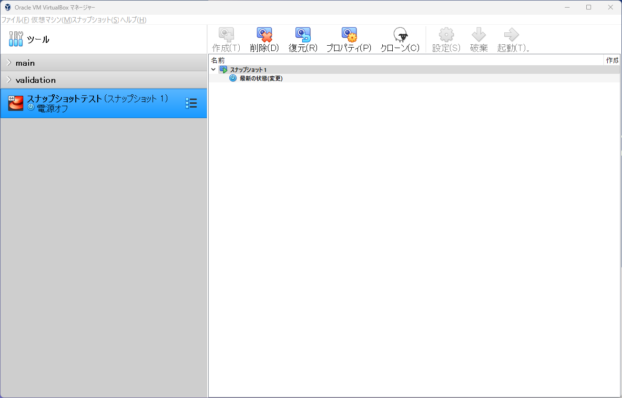This screenshot has width=622, height=398.
Task: Expand the main group
Action: click(9, 63)
